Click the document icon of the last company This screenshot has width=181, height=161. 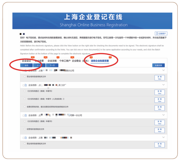26,138
